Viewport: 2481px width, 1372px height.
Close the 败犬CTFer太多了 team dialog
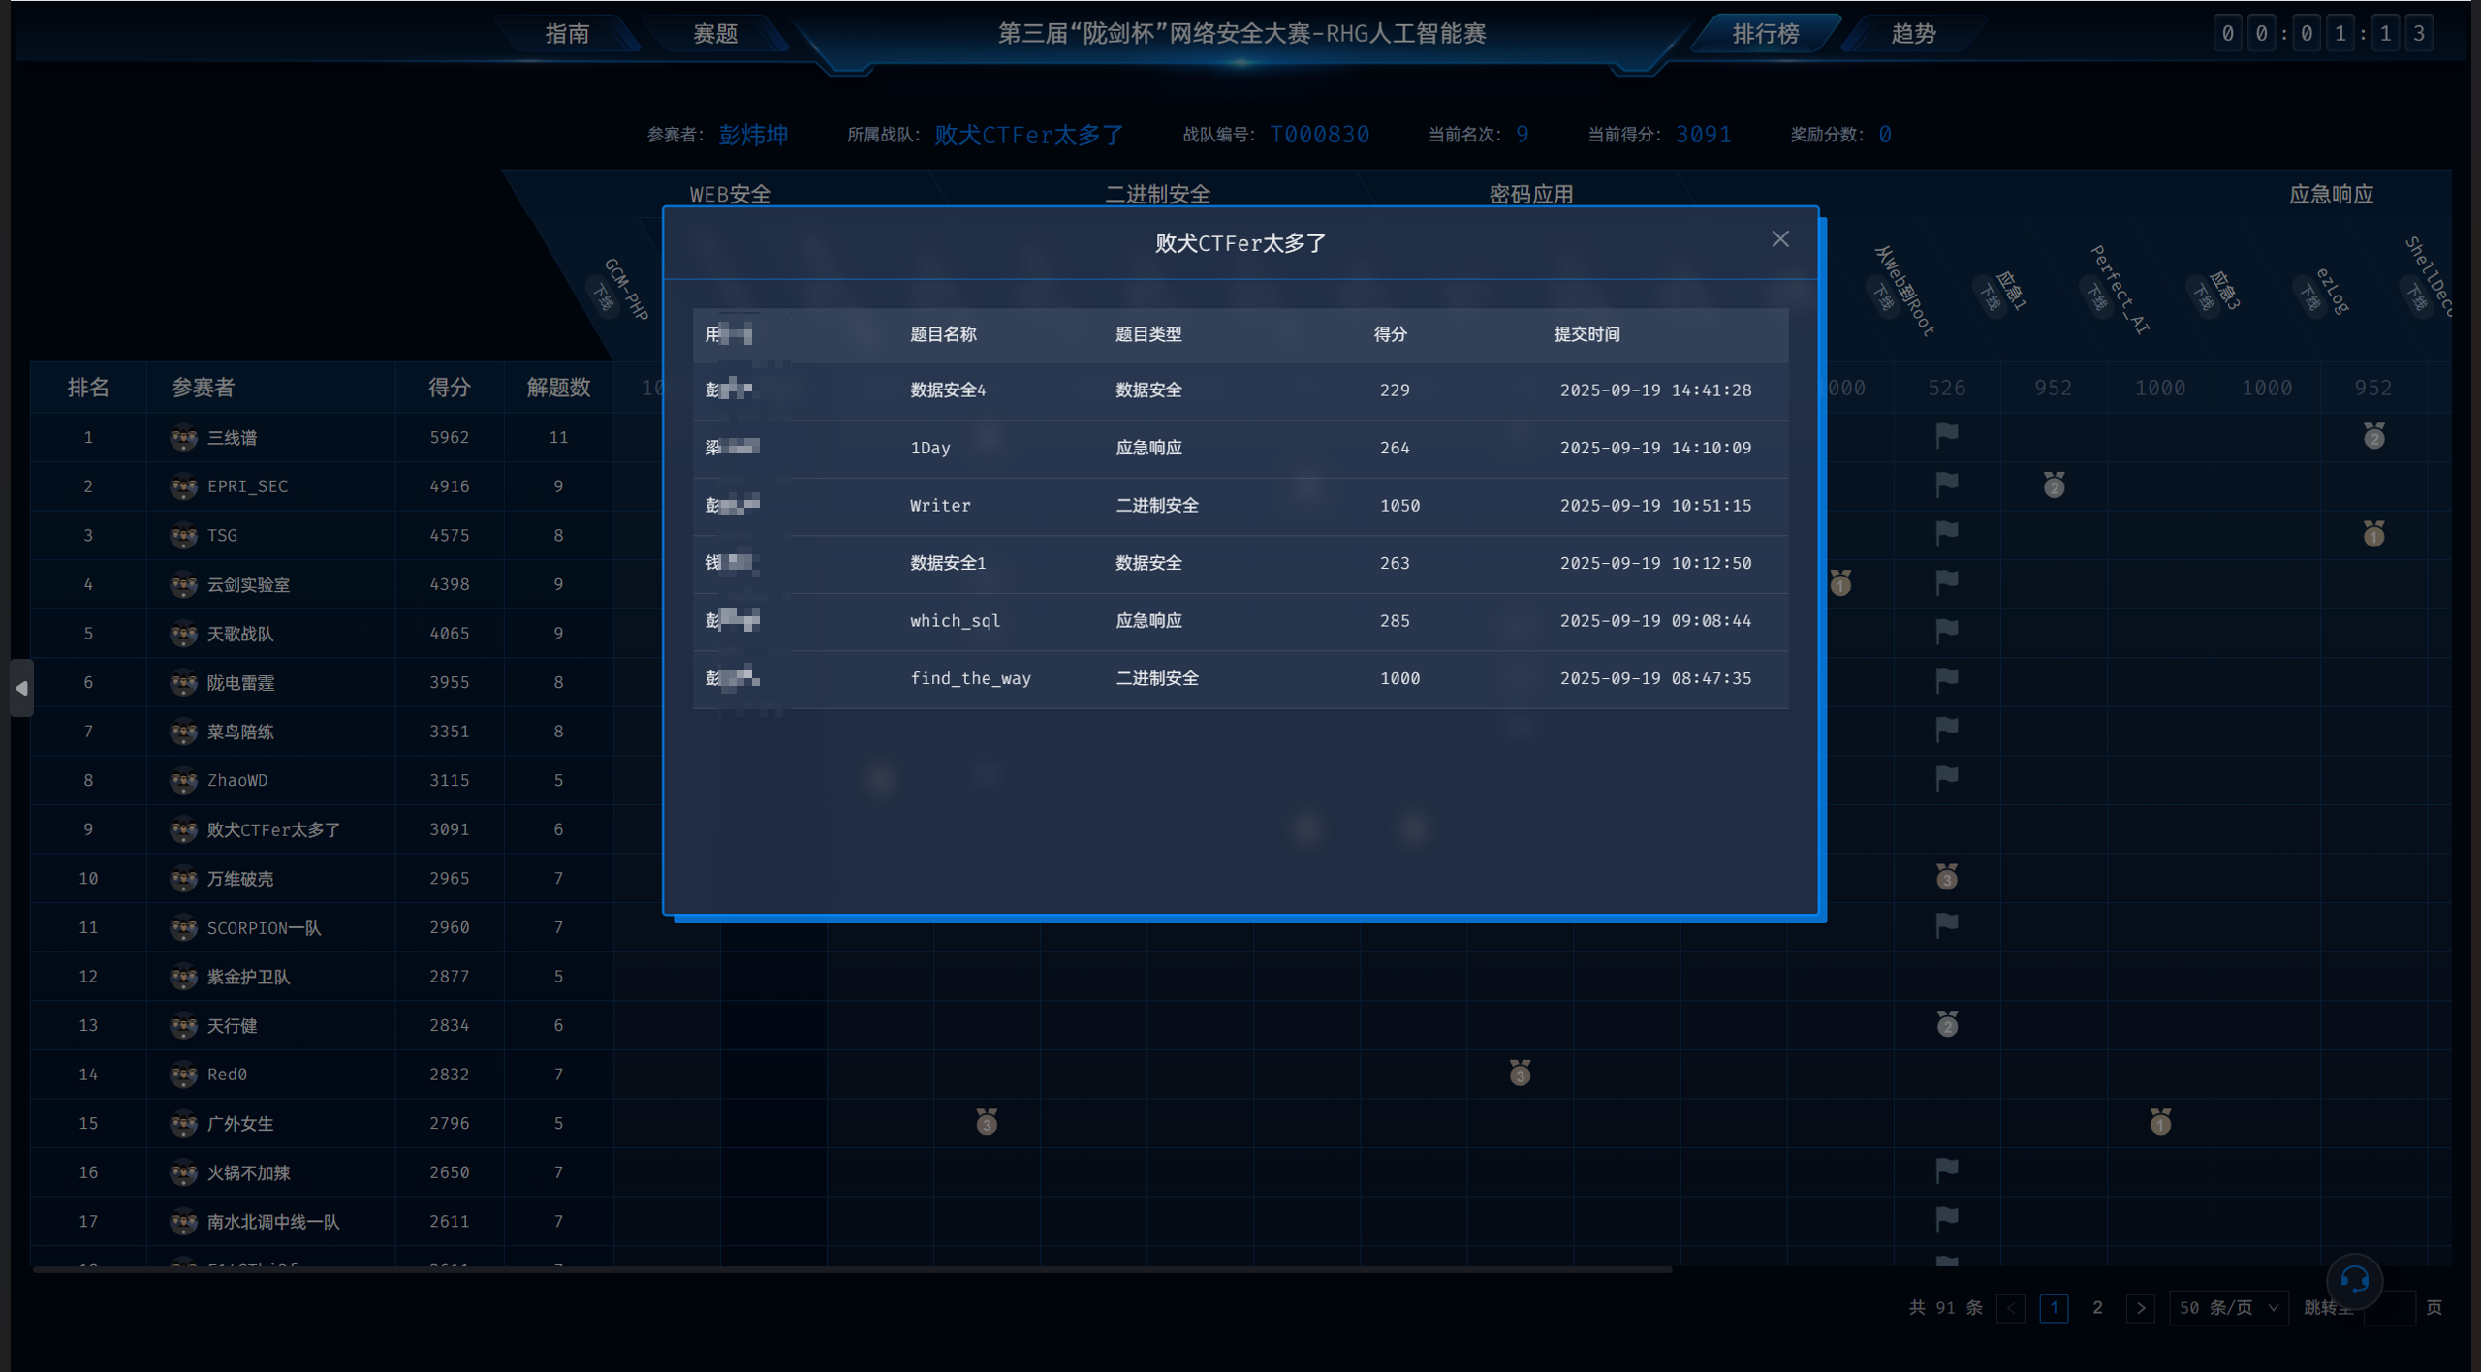pos(1779,239)
